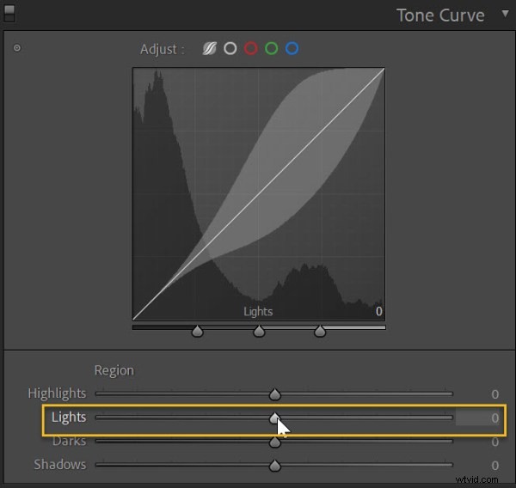Select the targeted adjustment tool icon
The image size is (516, 488).
coord(17,48)
